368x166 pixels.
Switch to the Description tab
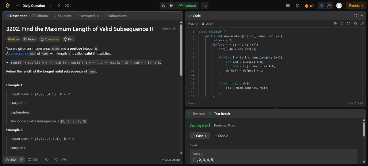(17, 16)
